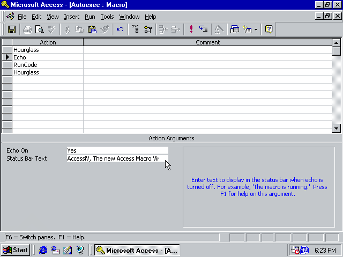
Task: Open the Run menu
Action: [90, 17]
